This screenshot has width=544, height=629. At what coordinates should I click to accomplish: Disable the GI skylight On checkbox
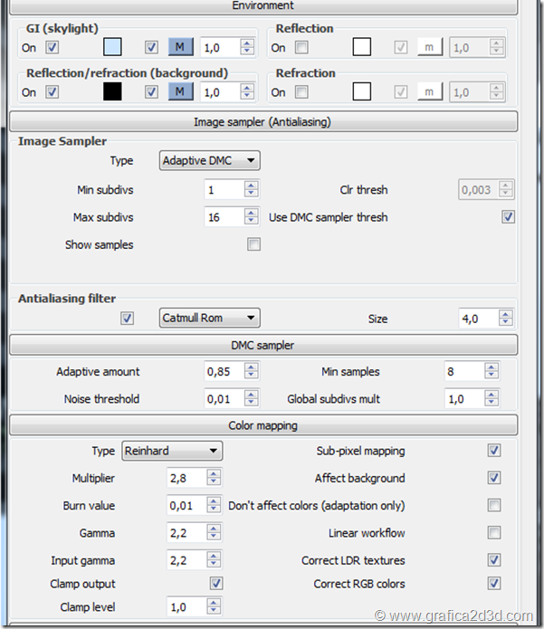tap(52, 47)
